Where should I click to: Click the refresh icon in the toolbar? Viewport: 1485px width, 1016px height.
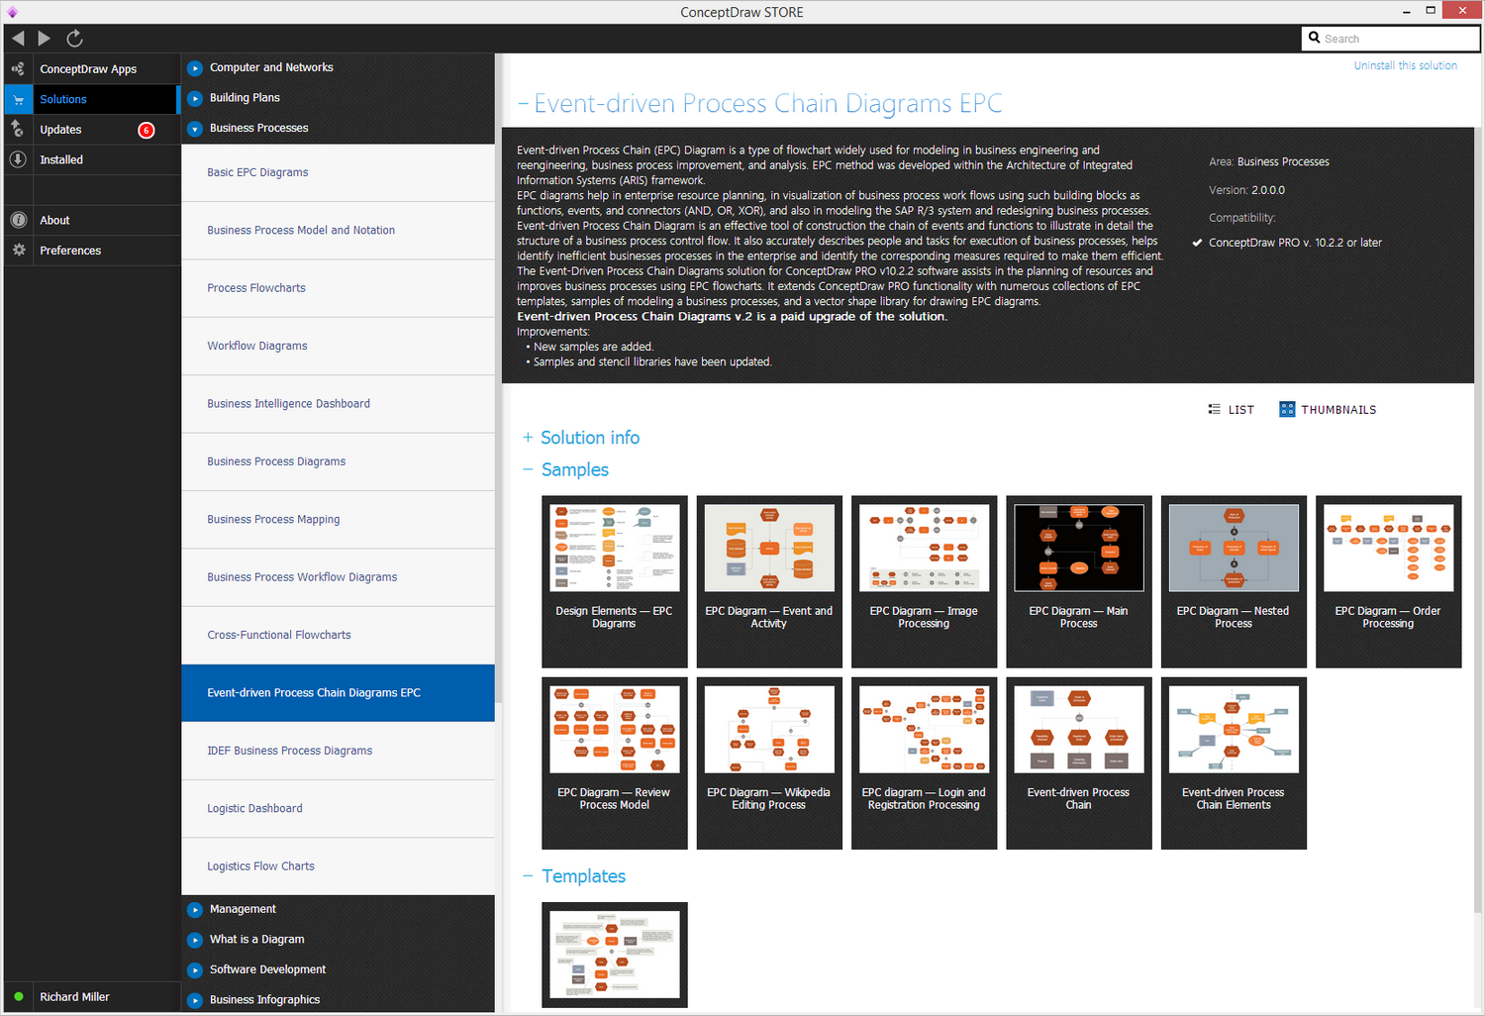(74, 39)
